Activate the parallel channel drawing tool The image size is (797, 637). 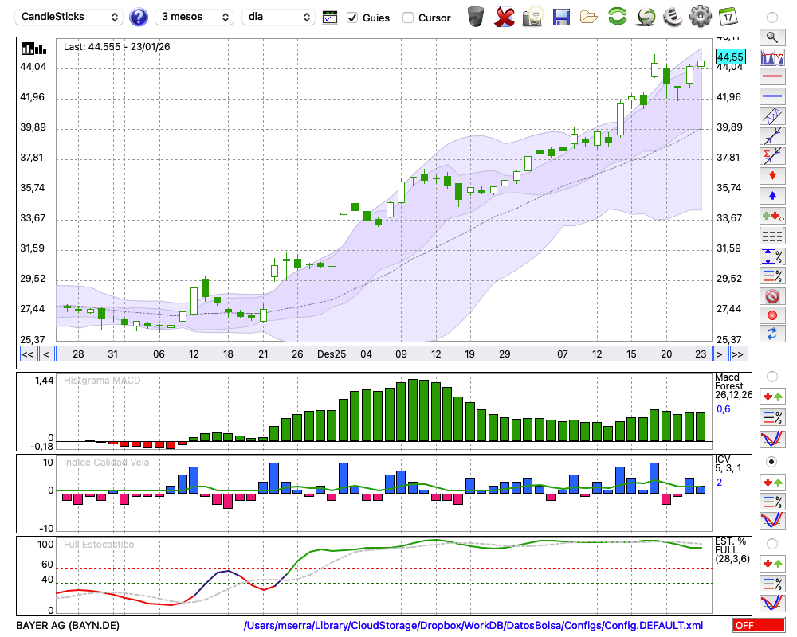[x=771, y=116]
